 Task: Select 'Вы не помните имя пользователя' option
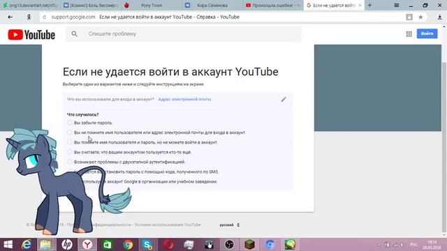tap(156, 132)
